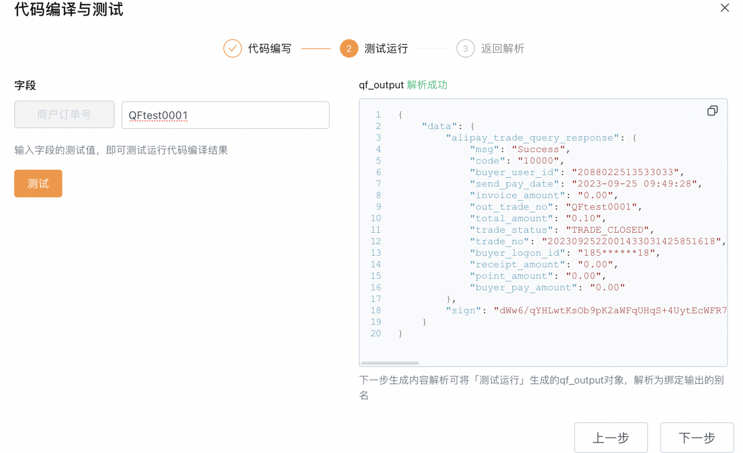Click line number 1 in output gutter
Screen dimensions: 743x453
click(x=378, y=115)
